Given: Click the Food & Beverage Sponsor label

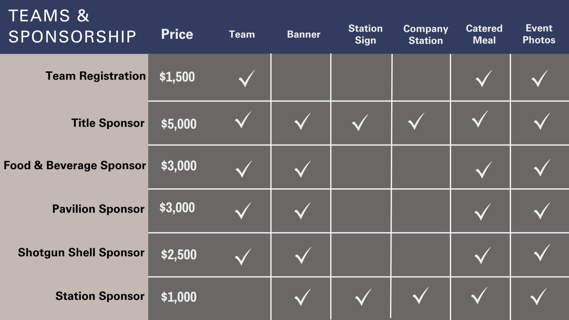Looking at the screenshot, I should click(75, 165).
